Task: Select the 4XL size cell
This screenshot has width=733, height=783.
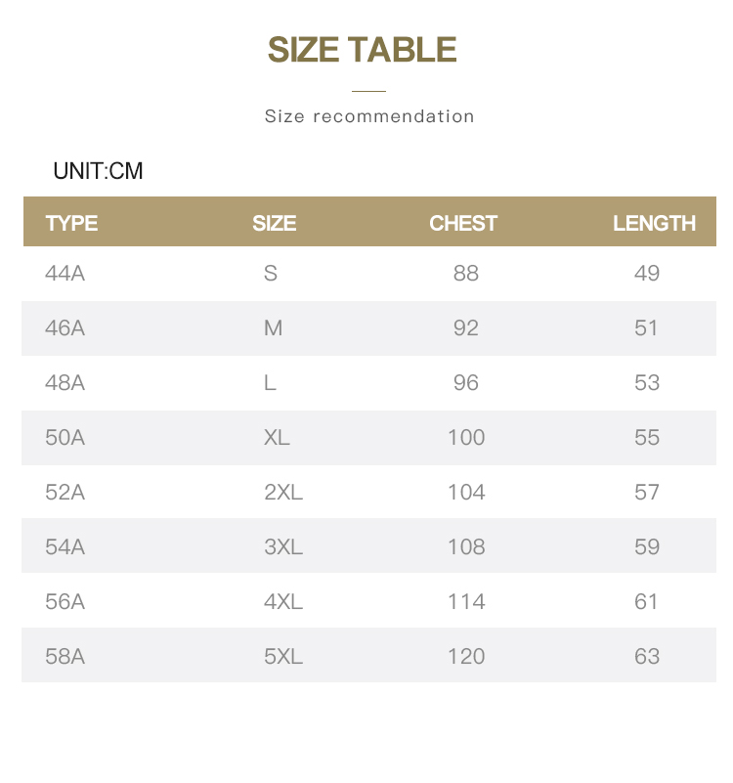Action: (x=283, y=602)
